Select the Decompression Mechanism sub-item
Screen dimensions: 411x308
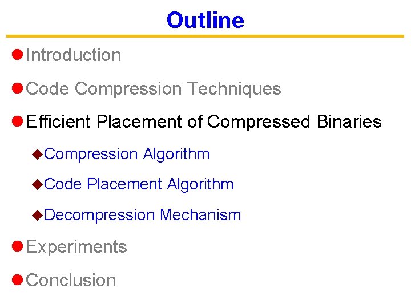[143, 215]
